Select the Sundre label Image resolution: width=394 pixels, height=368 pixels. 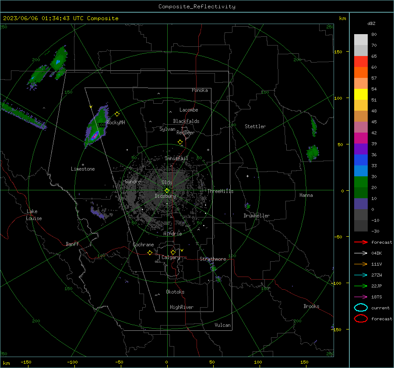pos(133,182)
